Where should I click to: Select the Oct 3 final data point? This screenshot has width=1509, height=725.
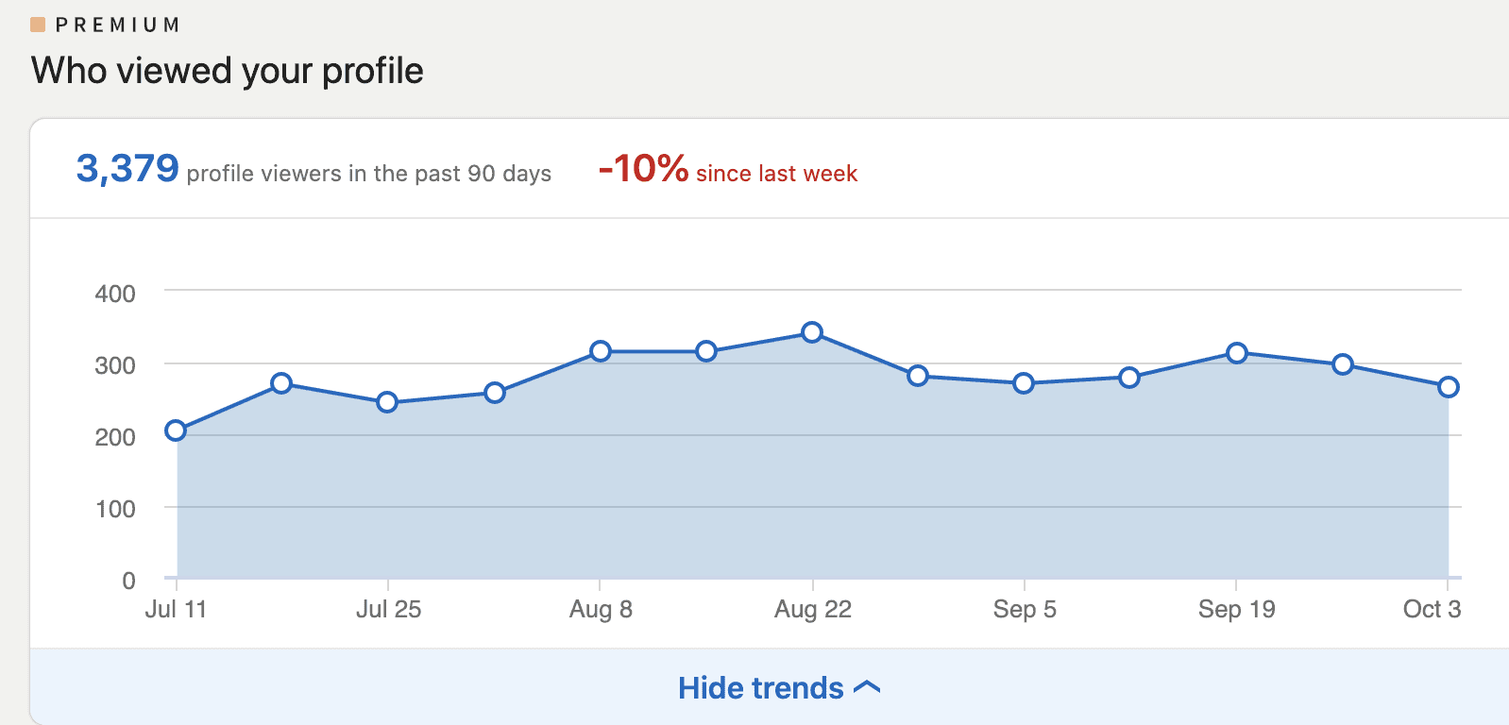1449,387
